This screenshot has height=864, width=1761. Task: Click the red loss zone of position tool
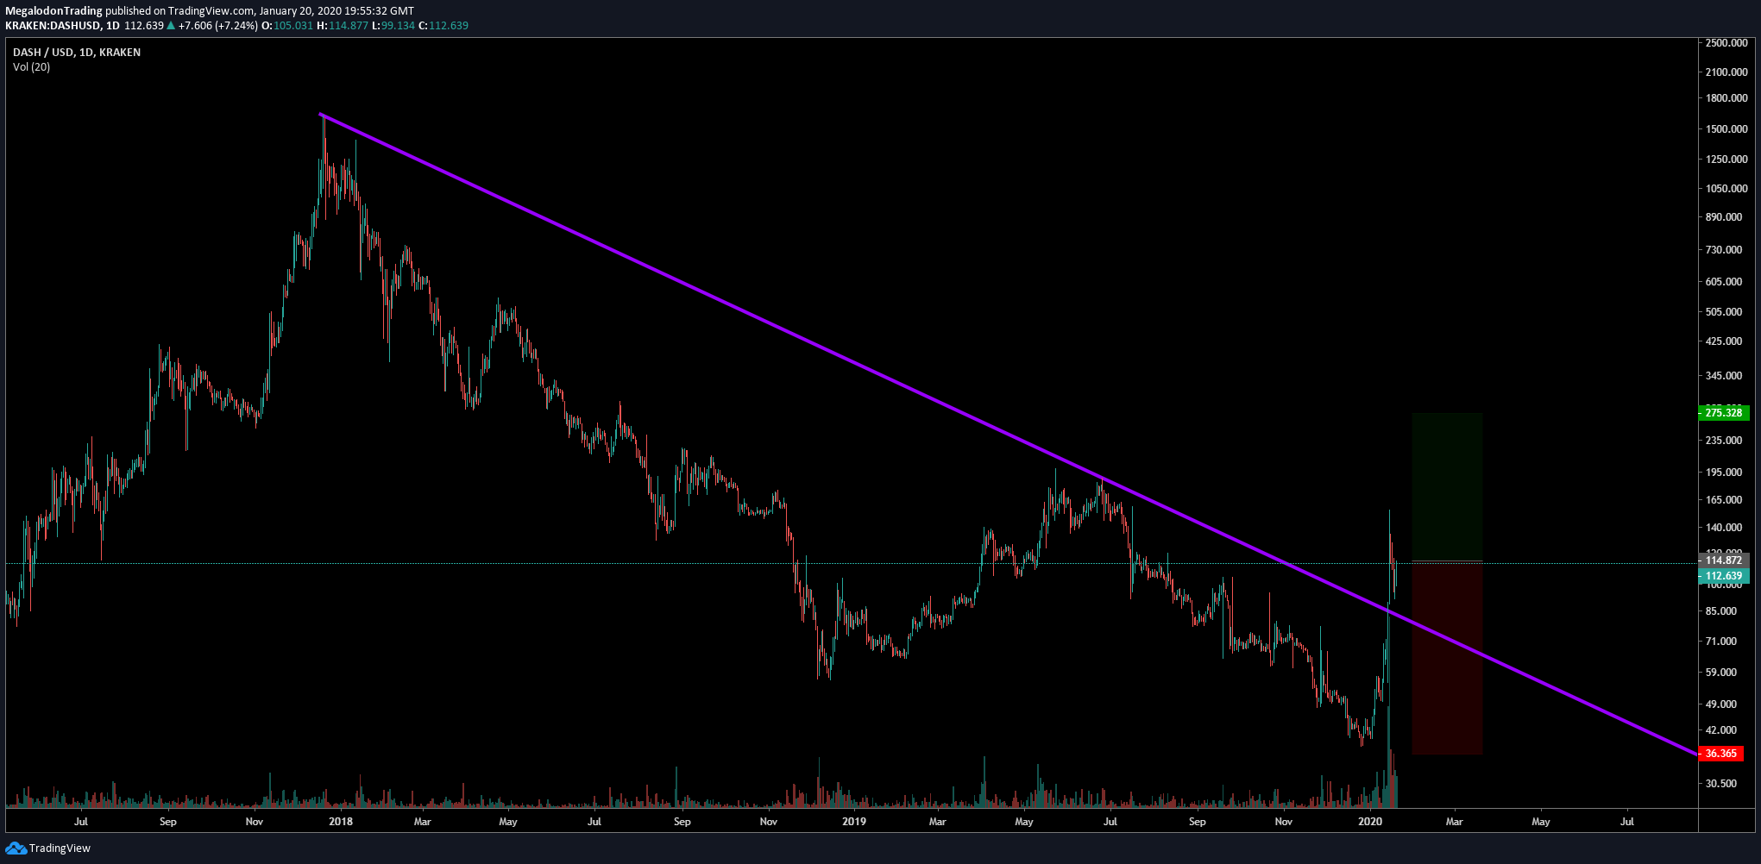coord(1447,659)
